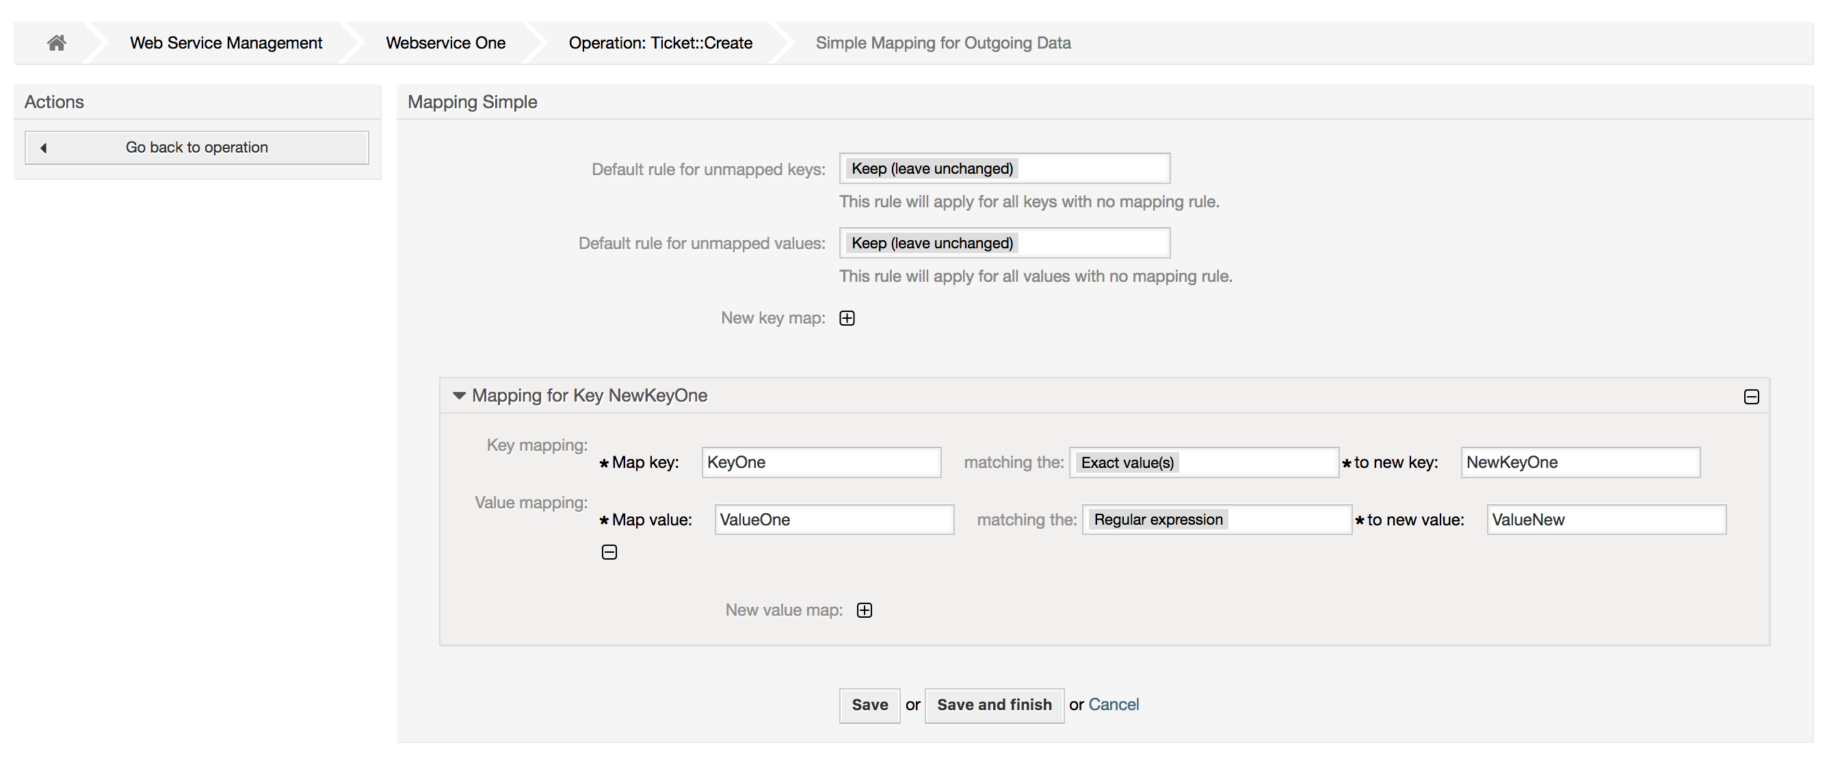Click inside the KeyOne map key field
This screenshot has width=1829, height=771.
tap(821, 462)
